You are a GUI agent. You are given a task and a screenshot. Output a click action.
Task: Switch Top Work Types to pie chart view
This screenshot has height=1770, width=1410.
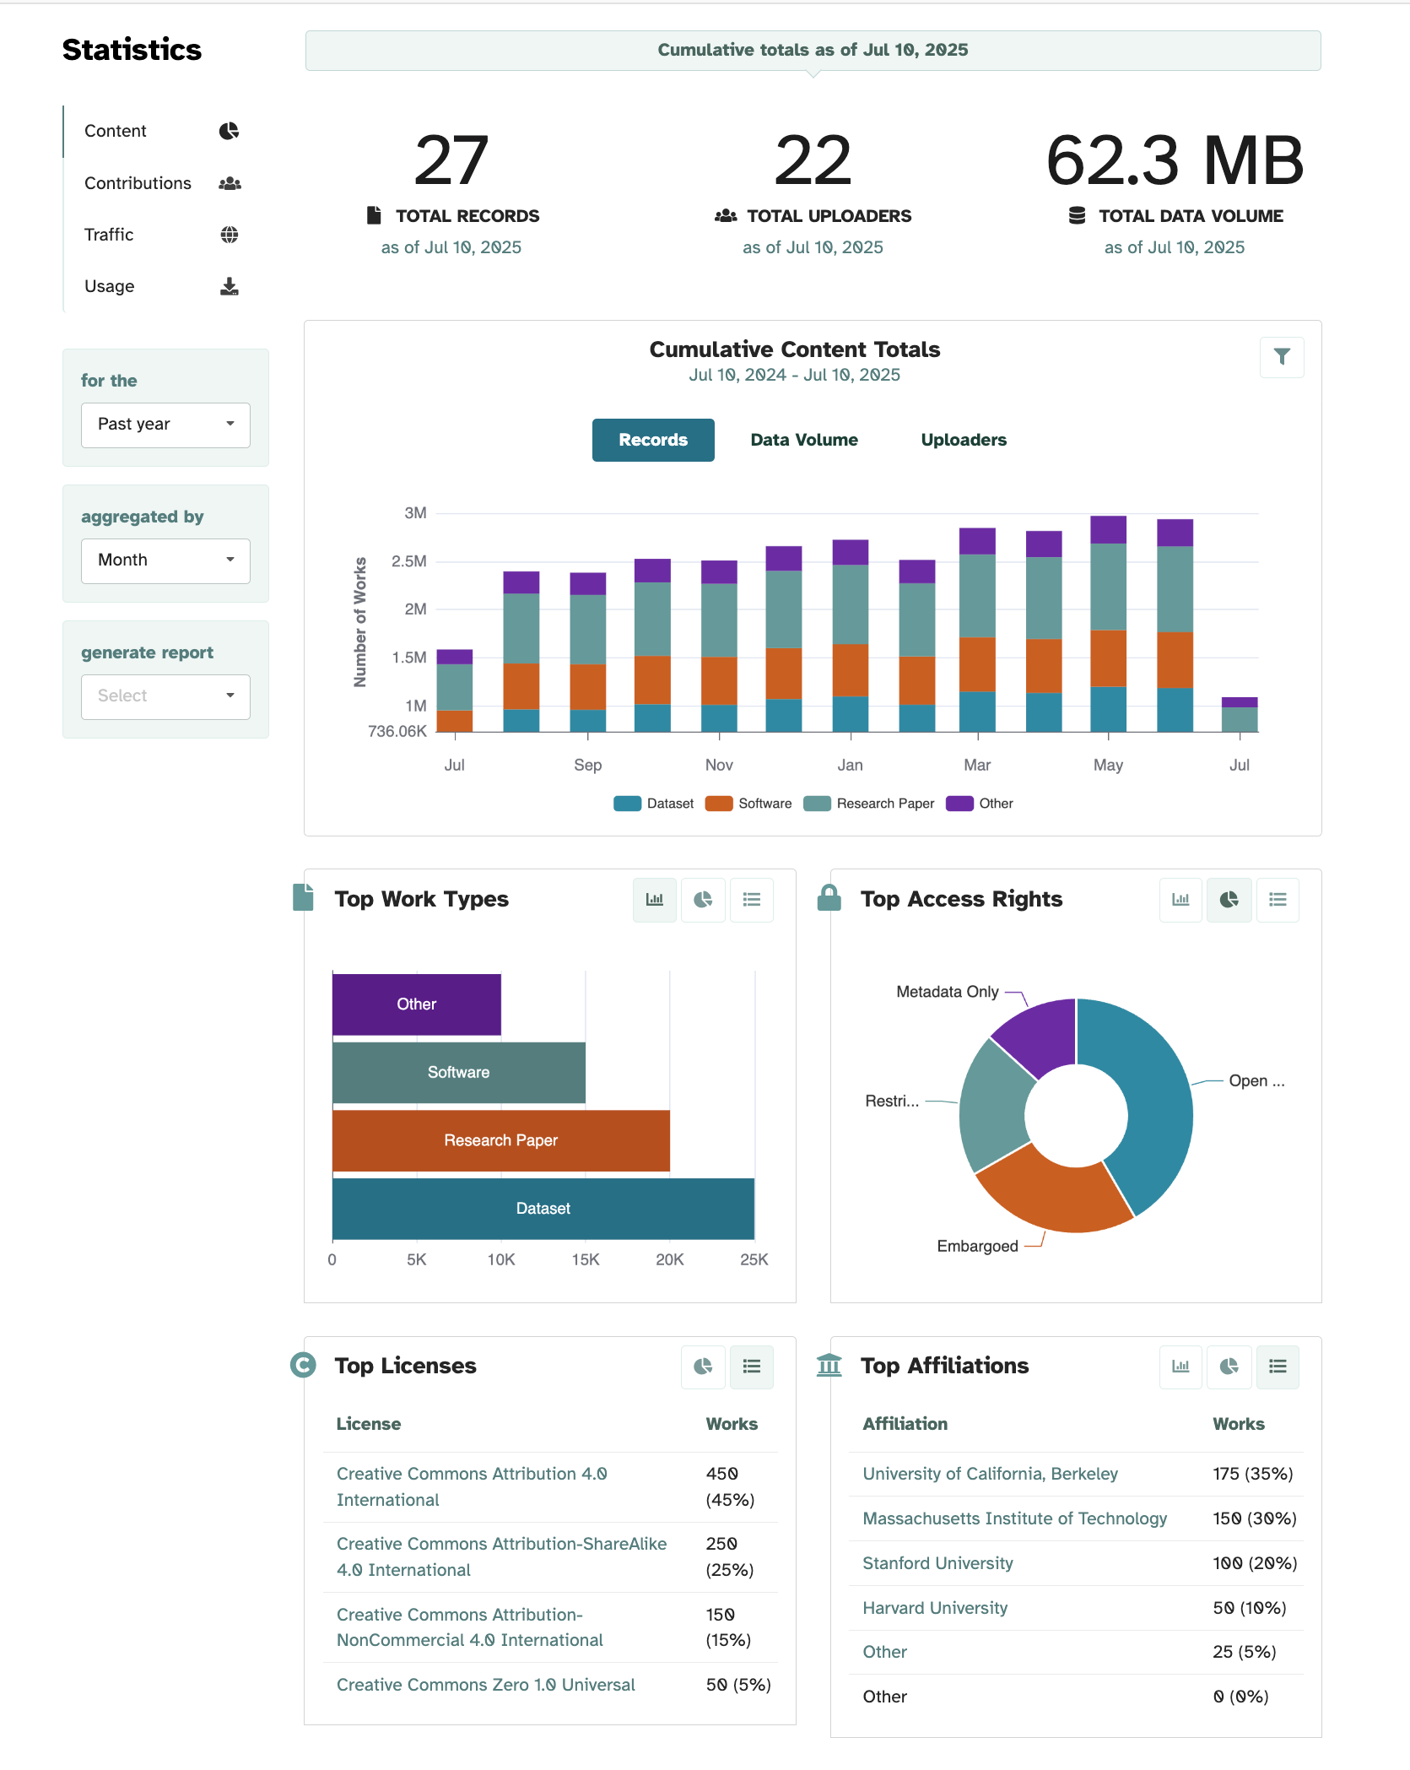click(703, 900)
